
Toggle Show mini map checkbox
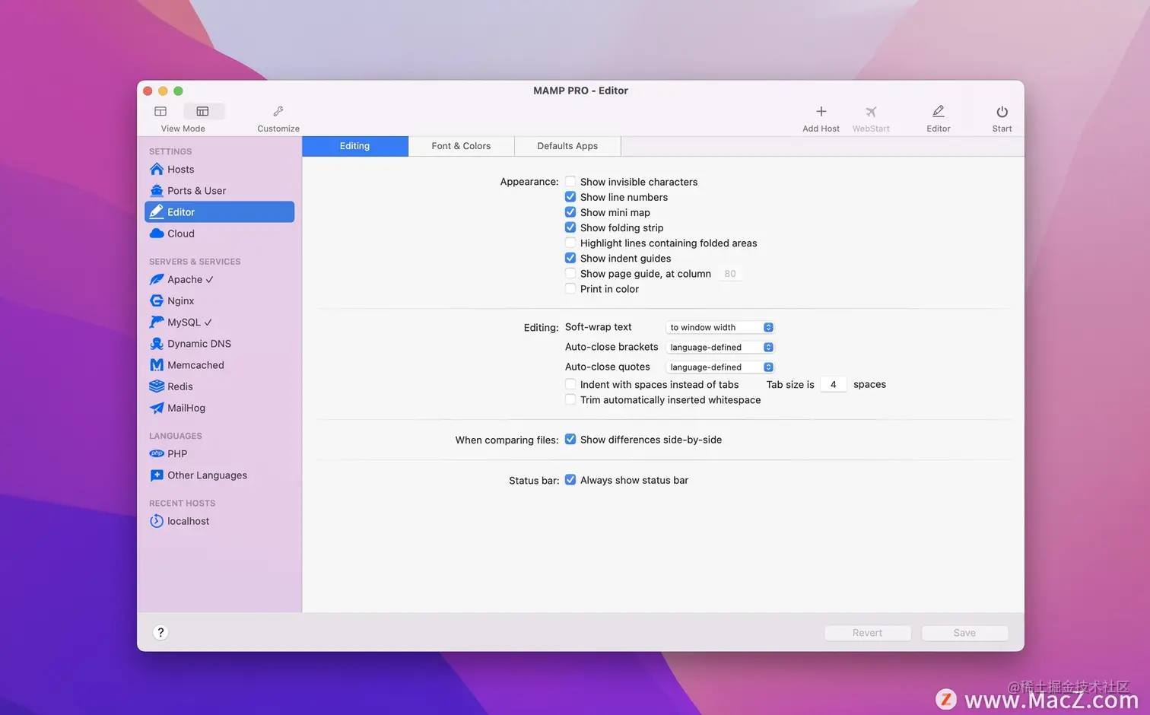coord(570,212)
